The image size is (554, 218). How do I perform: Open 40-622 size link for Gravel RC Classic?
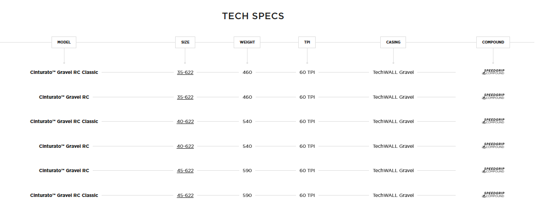[x=185, y=122]
